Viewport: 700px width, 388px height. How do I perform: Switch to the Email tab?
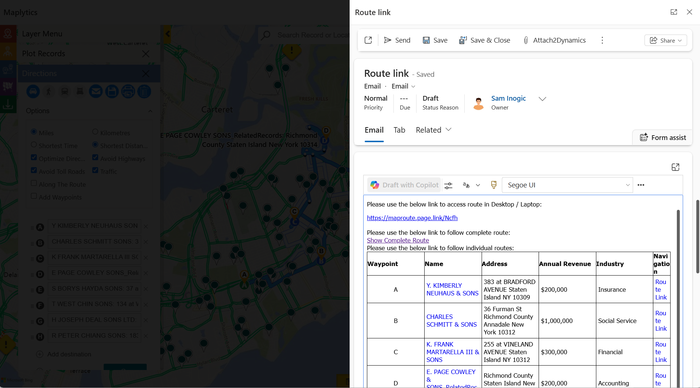(374, 130)
